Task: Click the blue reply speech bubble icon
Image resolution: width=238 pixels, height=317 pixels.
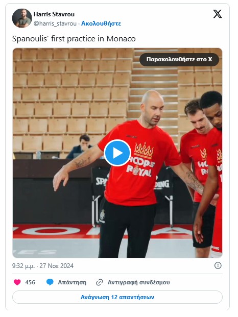Action: pyautogui.click(x=50, y=282)
